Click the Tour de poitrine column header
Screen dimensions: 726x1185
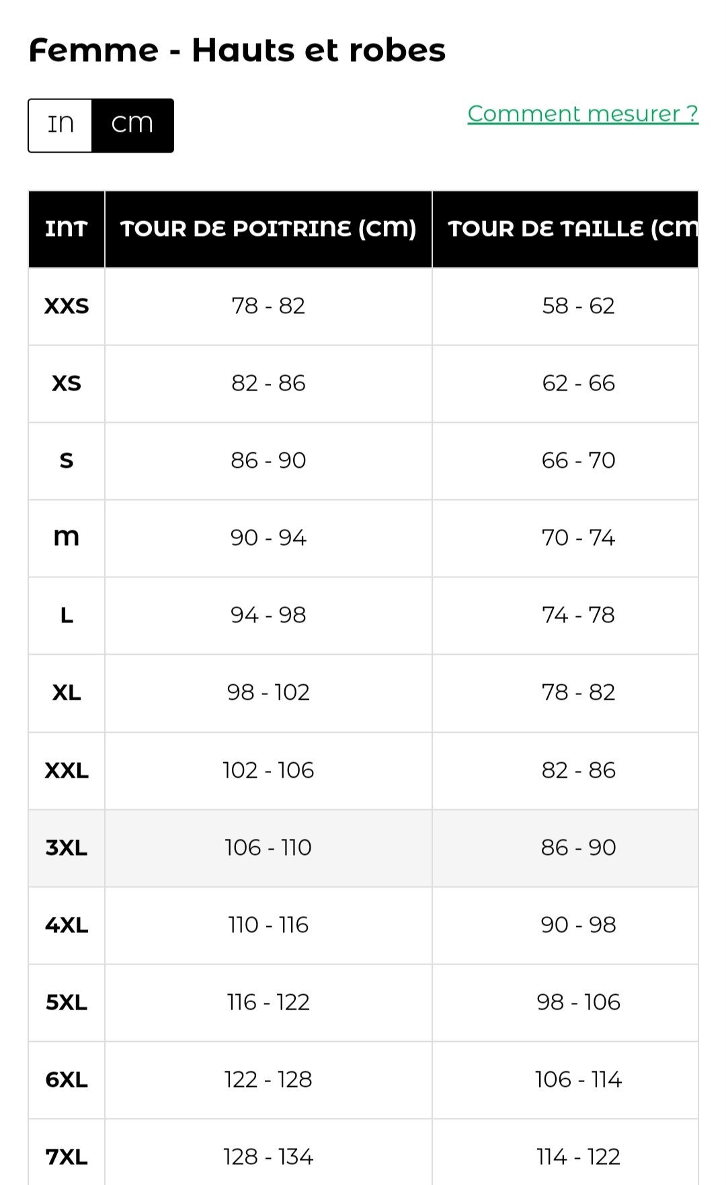tap(268, 229)
